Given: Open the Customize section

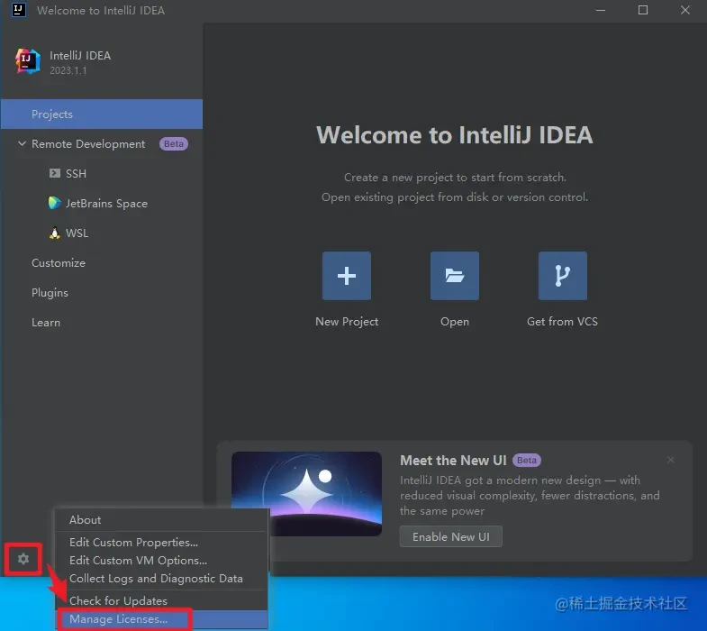Looking at the screenshot, I should (59, 262).
